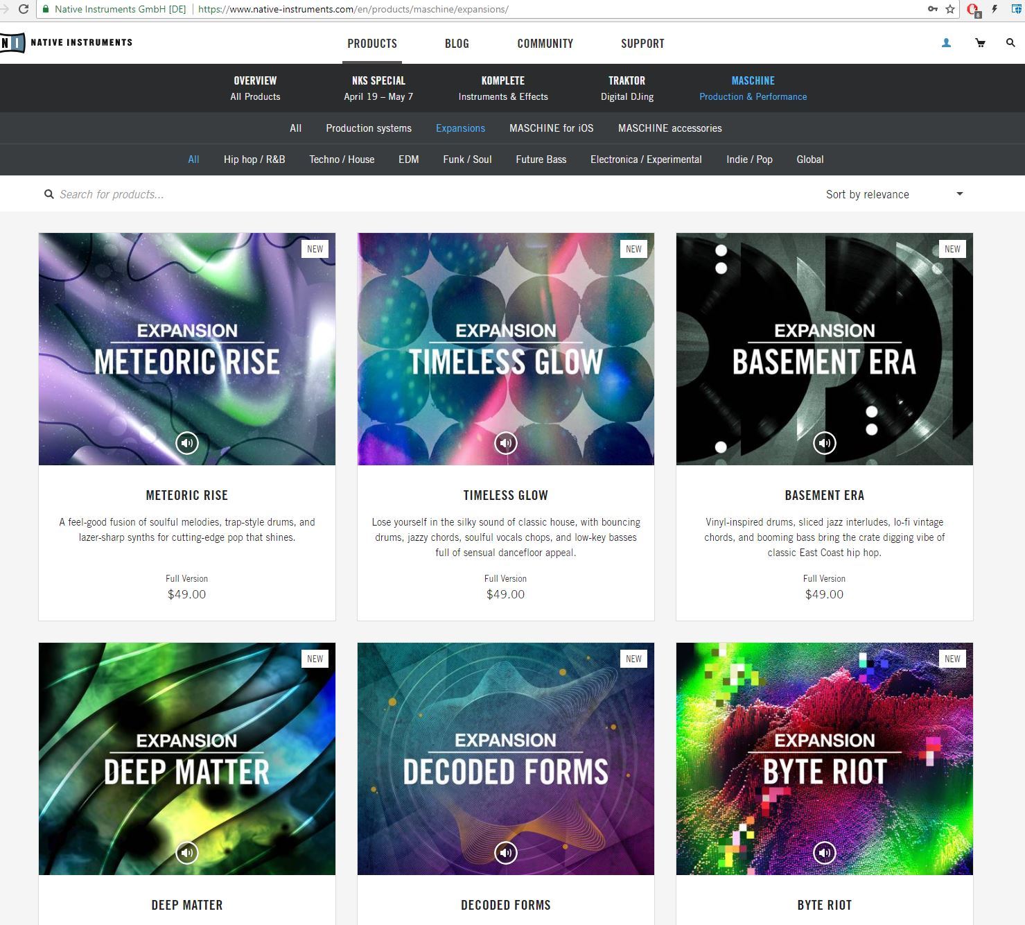This screenshot has height=925, width=1025.
Task: Play the Deep Matter audio preview
Action: point(186,852)
